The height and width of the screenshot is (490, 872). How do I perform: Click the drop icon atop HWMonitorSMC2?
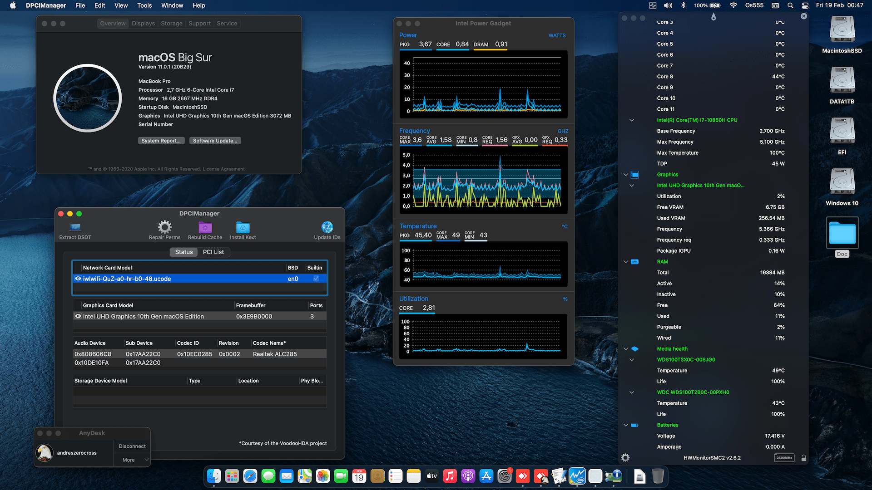(x=713, y=17)
